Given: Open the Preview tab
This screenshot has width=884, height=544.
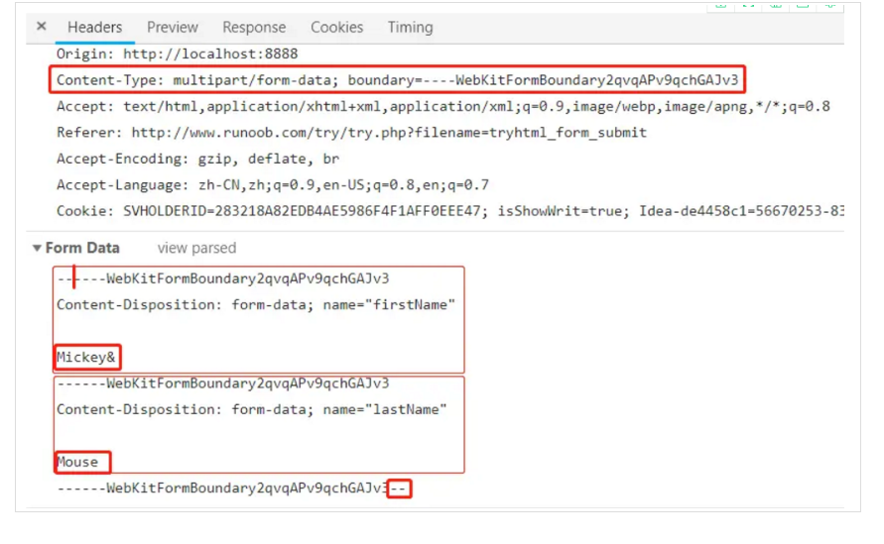Looking at the screenshot, I should (x=173, y=27).
